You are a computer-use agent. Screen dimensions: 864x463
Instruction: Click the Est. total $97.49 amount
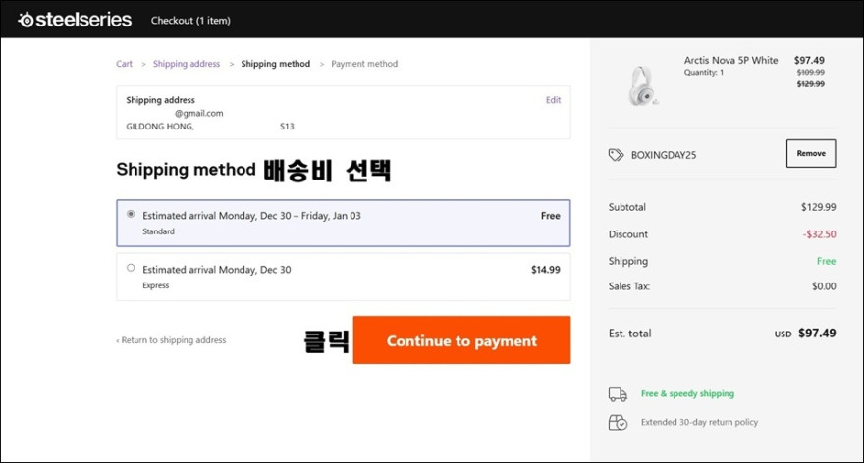[817, 334]
